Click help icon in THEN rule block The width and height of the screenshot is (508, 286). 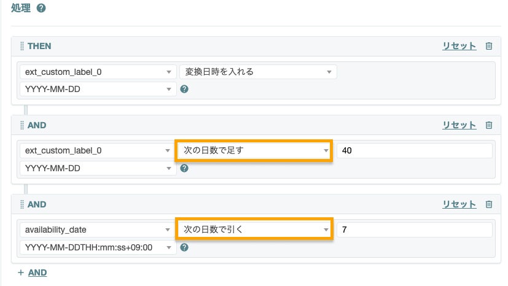coord(184,89)
